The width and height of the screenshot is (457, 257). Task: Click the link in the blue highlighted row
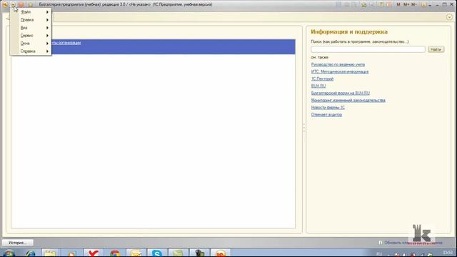tap(66, 43)
